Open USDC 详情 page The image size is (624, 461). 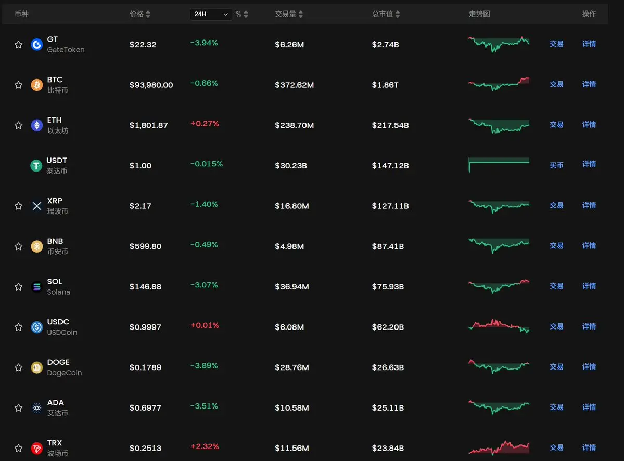[589, 326]
